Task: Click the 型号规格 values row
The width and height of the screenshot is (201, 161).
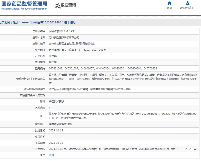Action: tap(103, 68)
